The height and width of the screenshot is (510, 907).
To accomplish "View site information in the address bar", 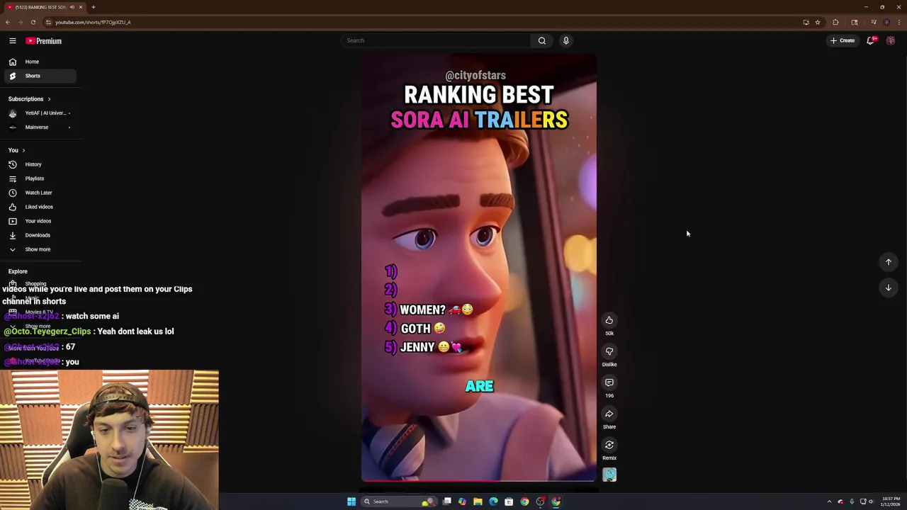I will pos(48,22).
